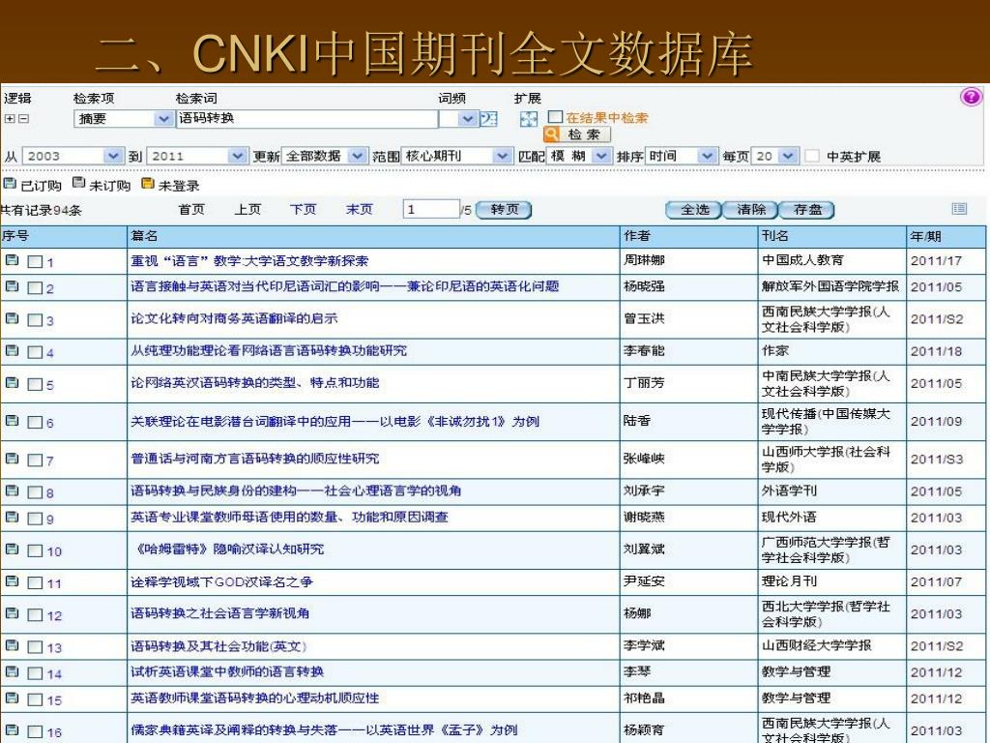Check the box for record 10
Viewport: 990px width, 743px height.
pyautogui.click(x=35, y=550)
